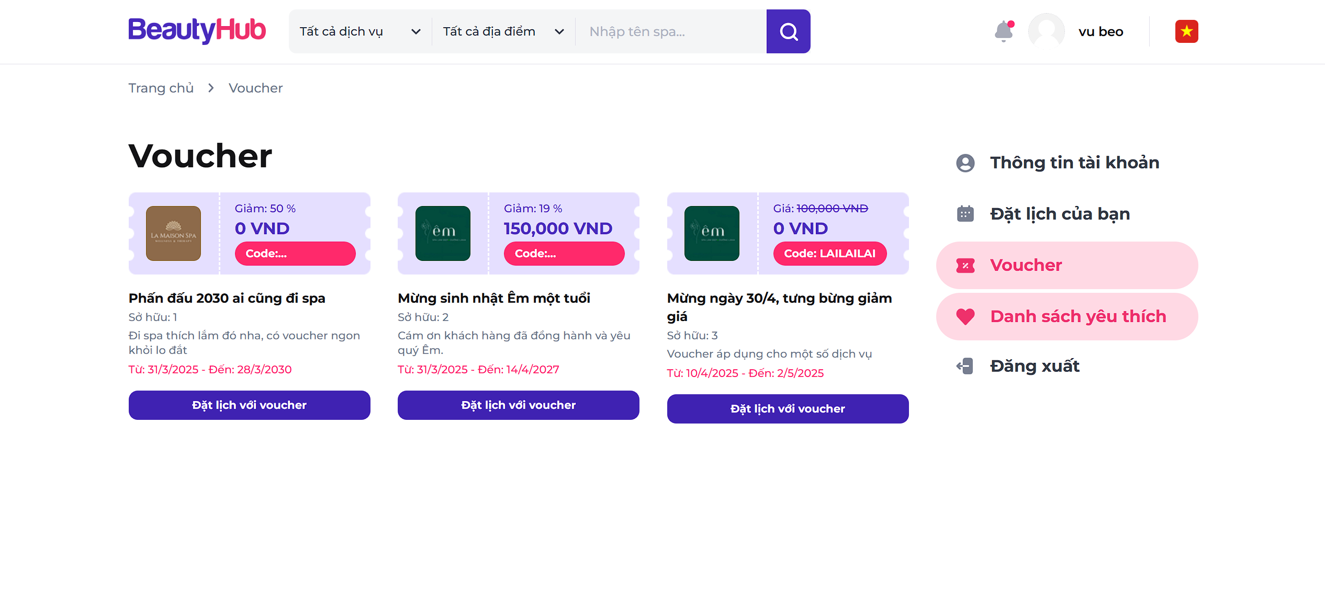Click the Vietnam flag language icon

(1186, 31)
